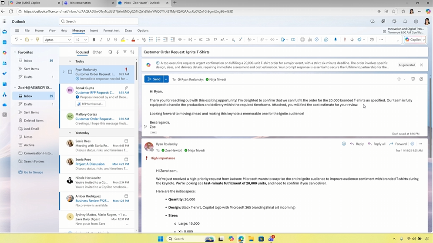433x243 pixels.
Task: Add emoji reaction to Ryan's message
Action: (344, 144)
